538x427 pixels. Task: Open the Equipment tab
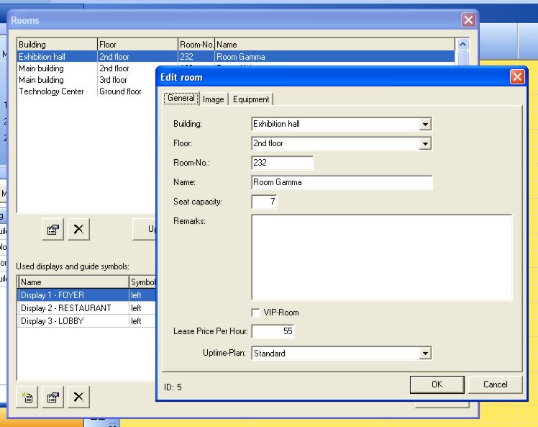pos(251,99)
